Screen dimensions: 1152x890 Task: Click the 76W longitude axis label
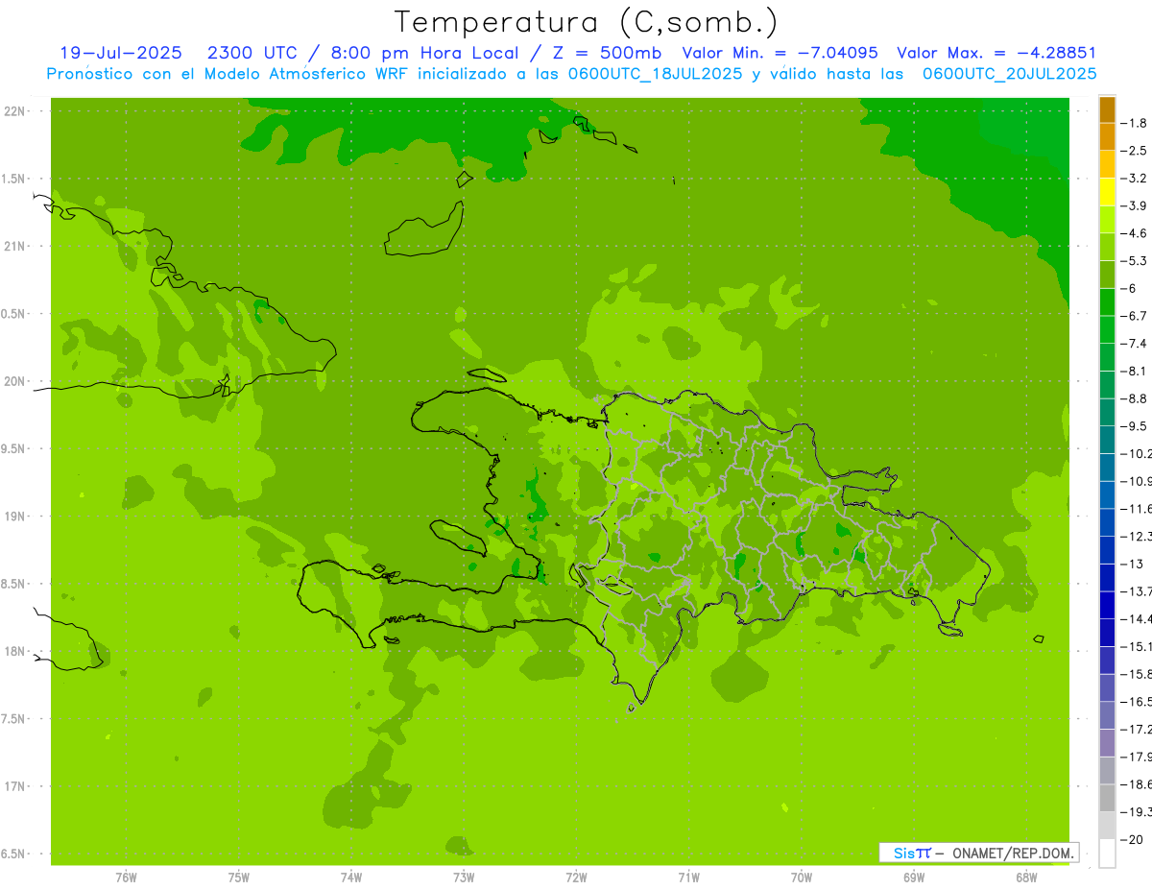point(126,877)
